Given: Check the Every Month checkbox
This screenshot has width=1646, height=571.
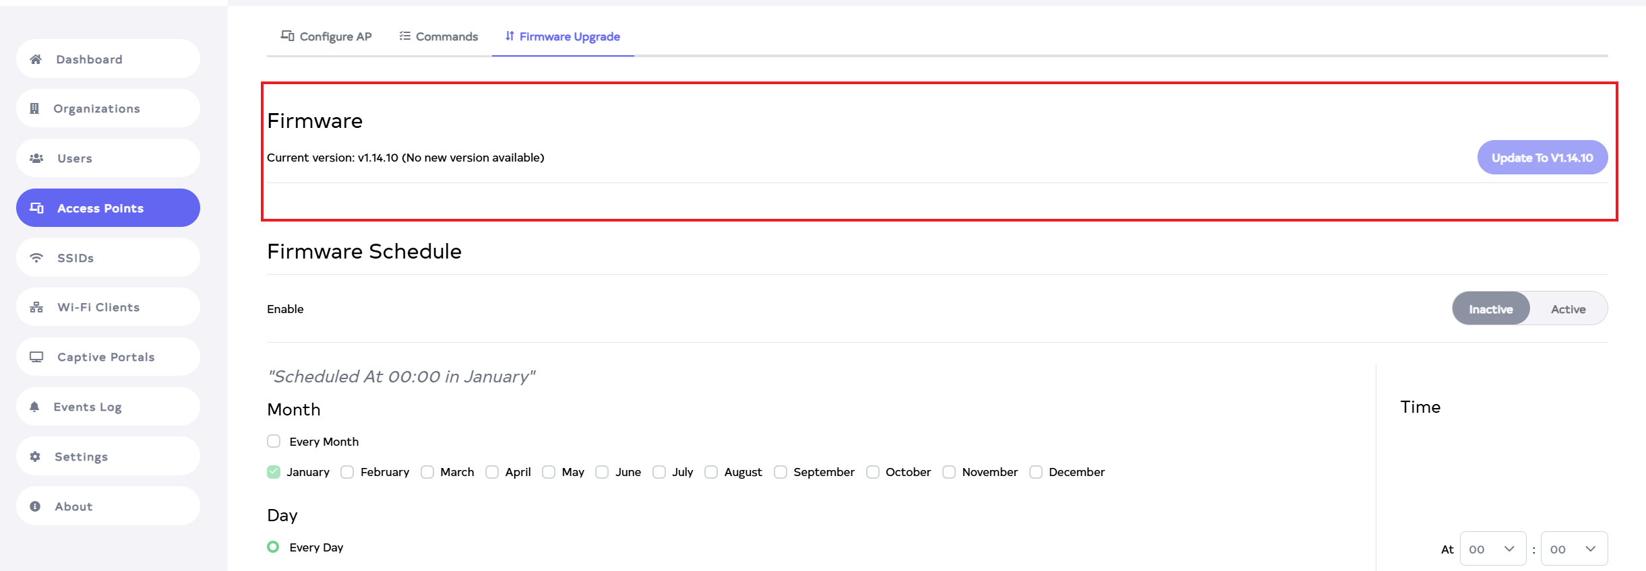Looking at the screenshot, I should [274, 441].
